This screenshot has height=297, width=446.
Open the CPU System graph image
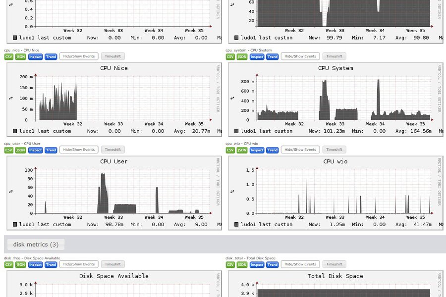pyautogui.click(x=335, y=99)
